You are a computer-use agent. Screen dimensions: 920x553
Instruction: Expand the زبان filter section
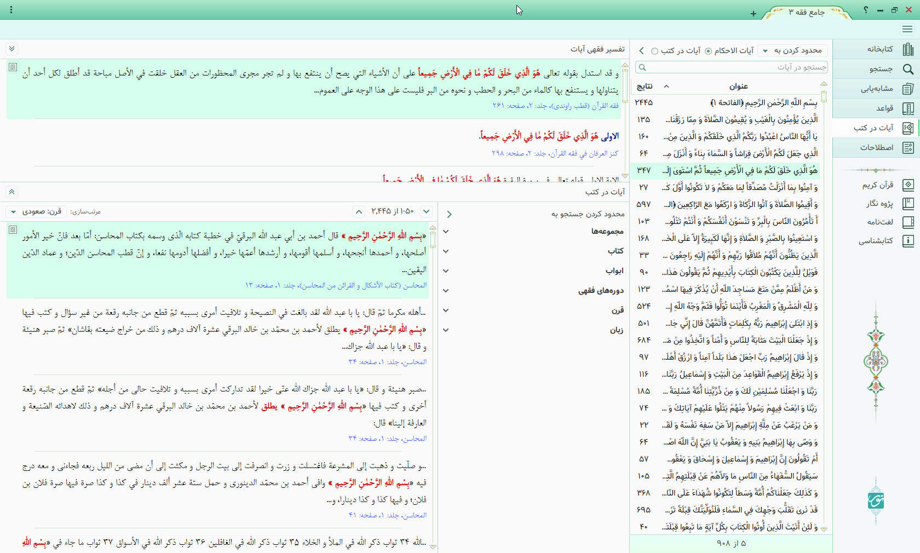(x=446, y=330)
